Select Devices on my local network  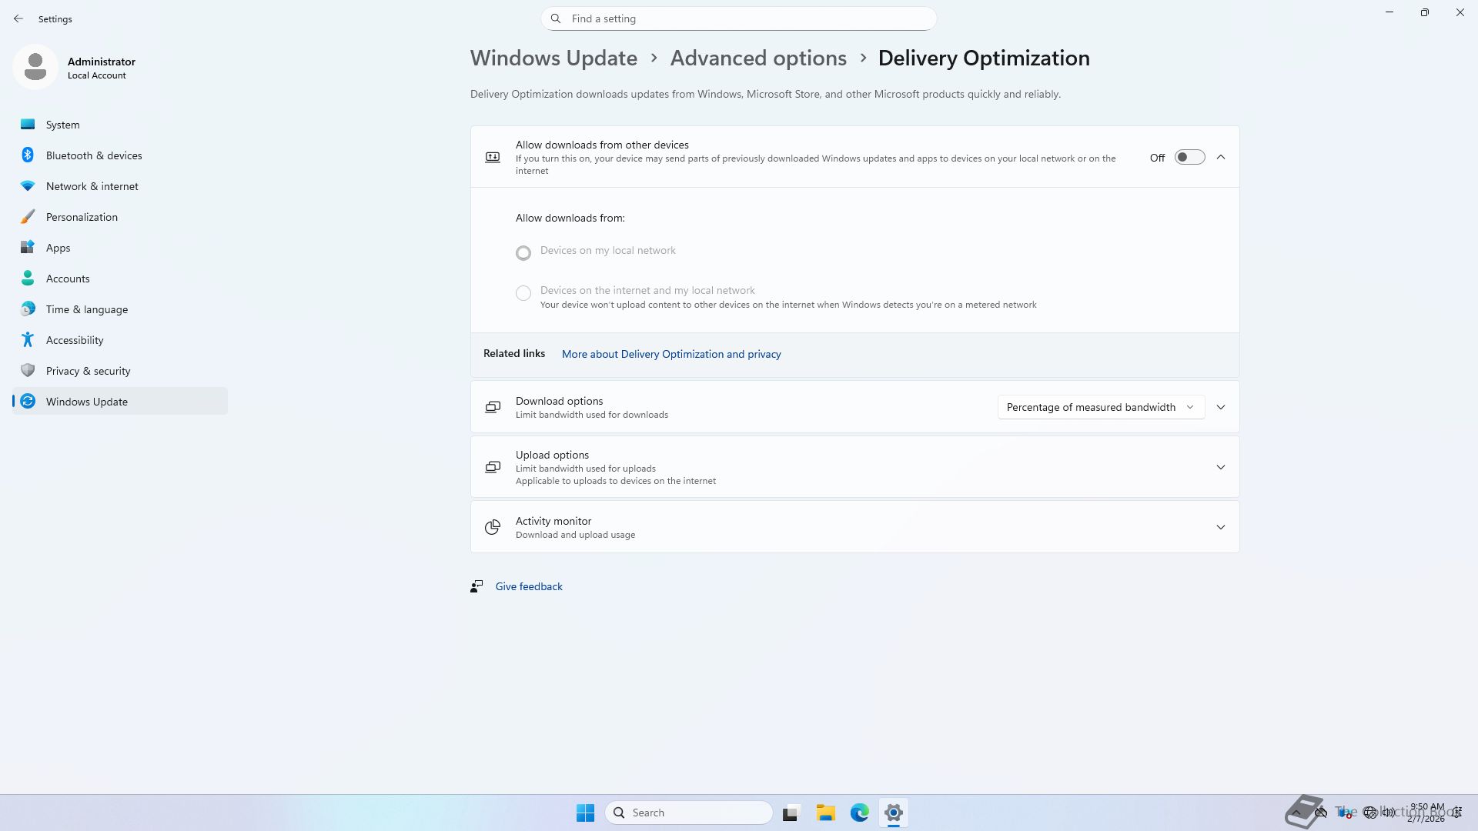[x=523, y=252]
